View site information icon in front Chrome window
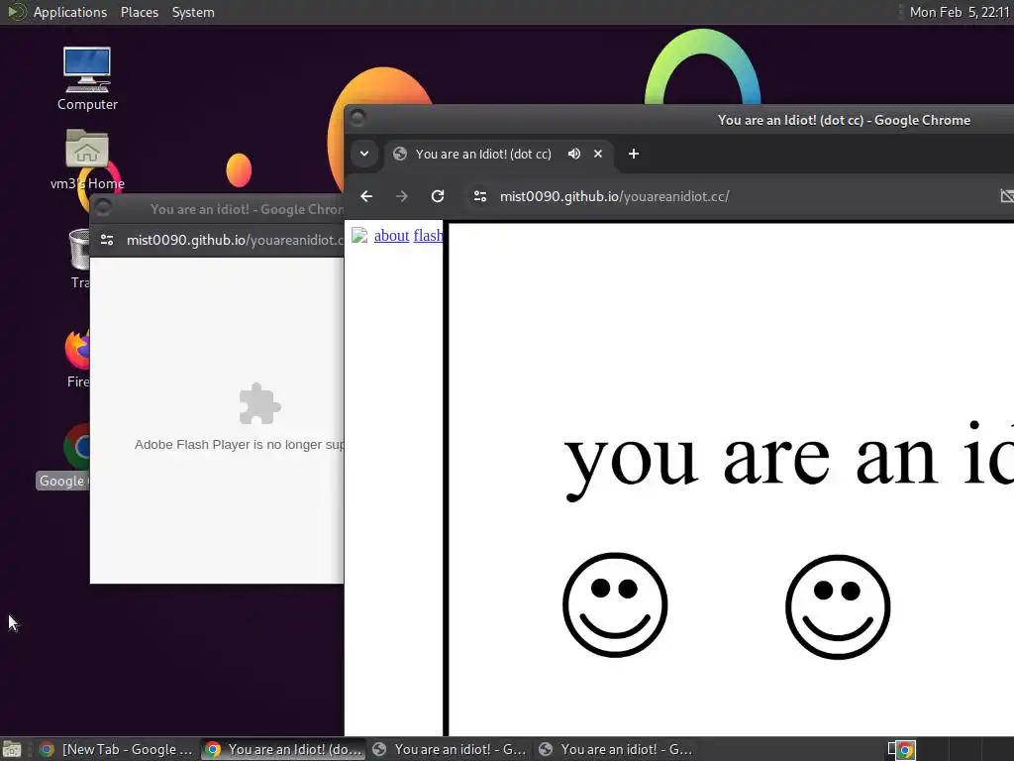Image resolution: width=1014 pixels, height=761 pixels. pyautogui.click(x=480, y=196)
